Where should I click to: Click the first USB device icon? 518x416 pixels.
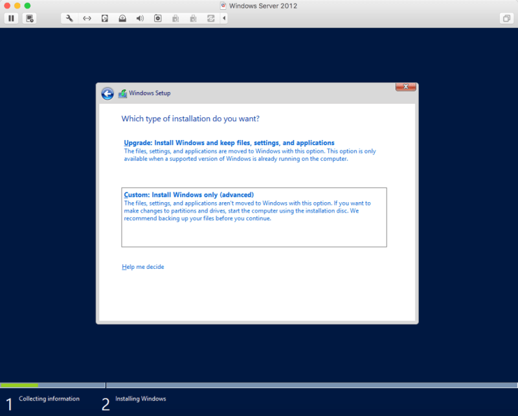pos(175,18)
